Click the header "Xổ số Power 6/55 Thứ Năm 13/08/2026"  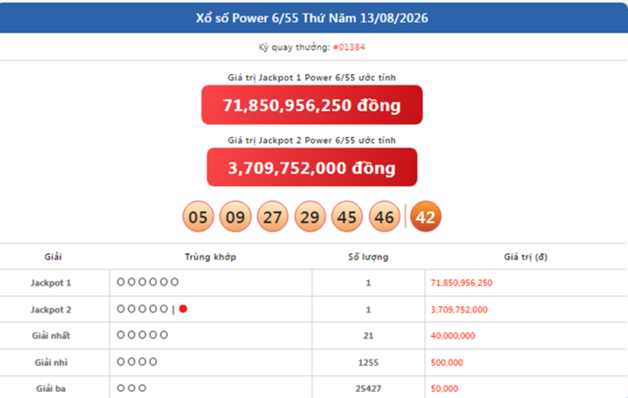[x=312, y=18]
